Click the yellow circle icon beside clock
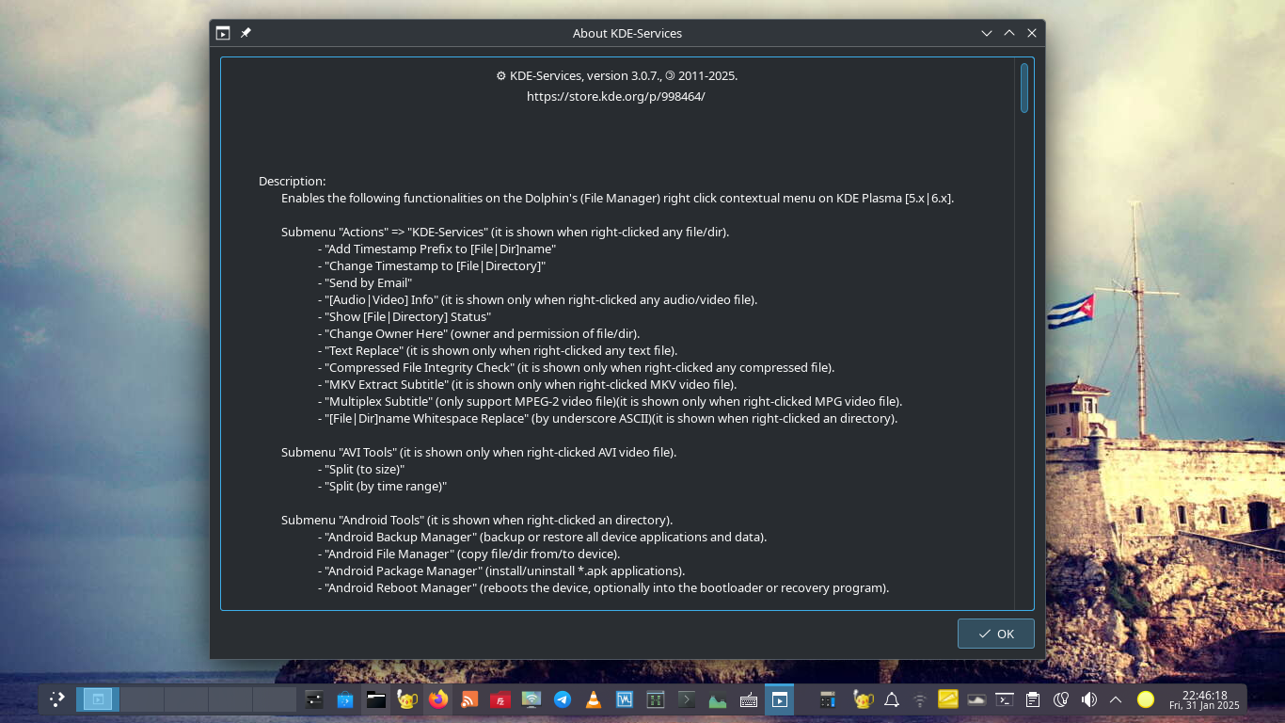The image size is (1285, 723). 1145,699
